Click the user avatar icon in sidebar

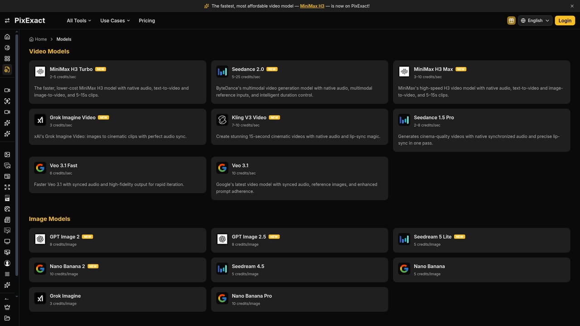click(7, 263)
